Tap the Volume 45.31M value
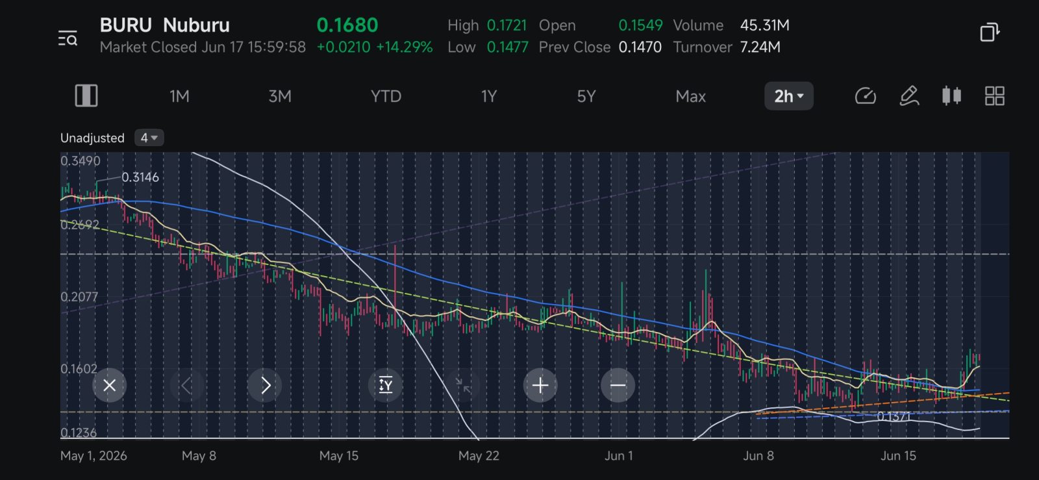 point(765,25)
